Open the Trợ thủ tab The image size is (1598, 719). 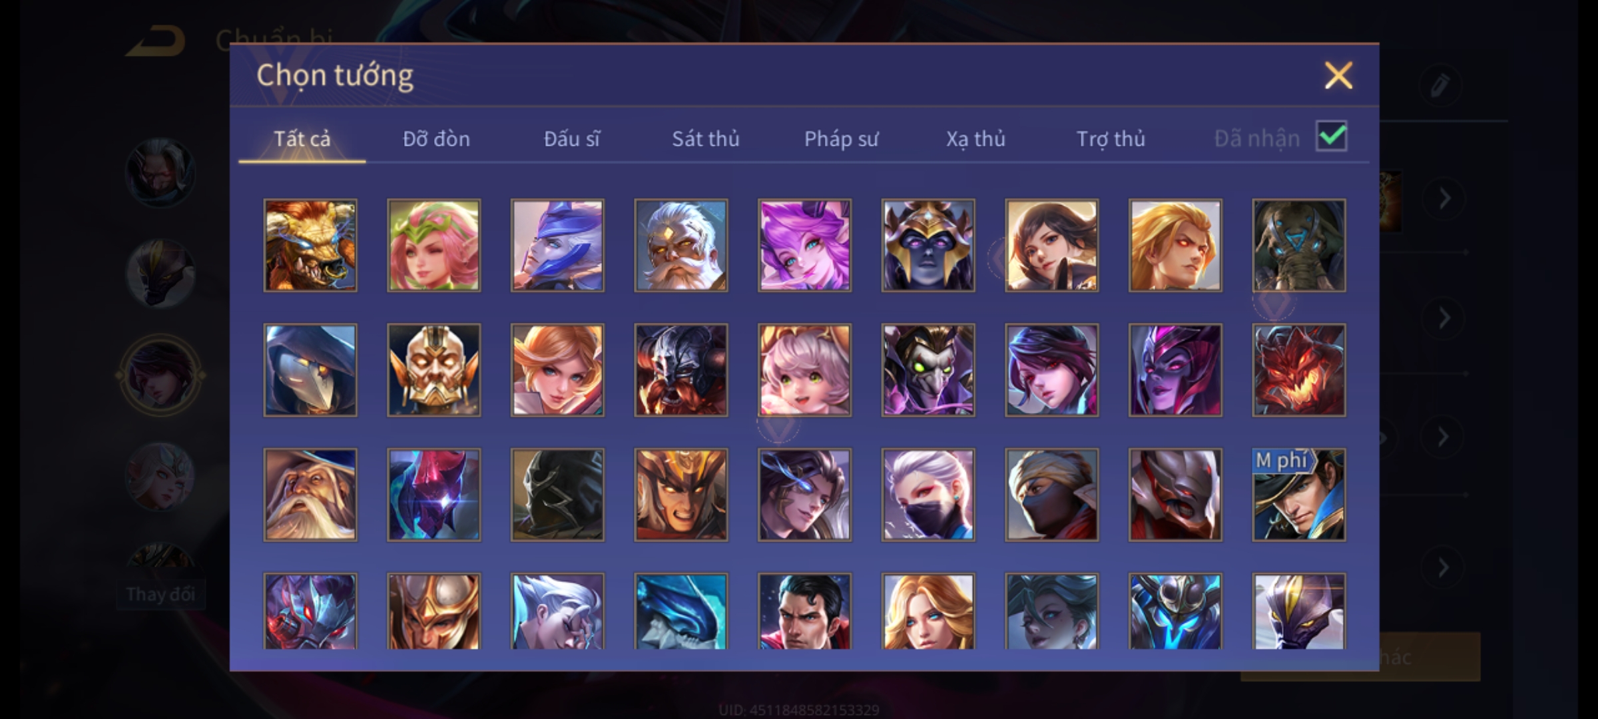pos(1111,138)
